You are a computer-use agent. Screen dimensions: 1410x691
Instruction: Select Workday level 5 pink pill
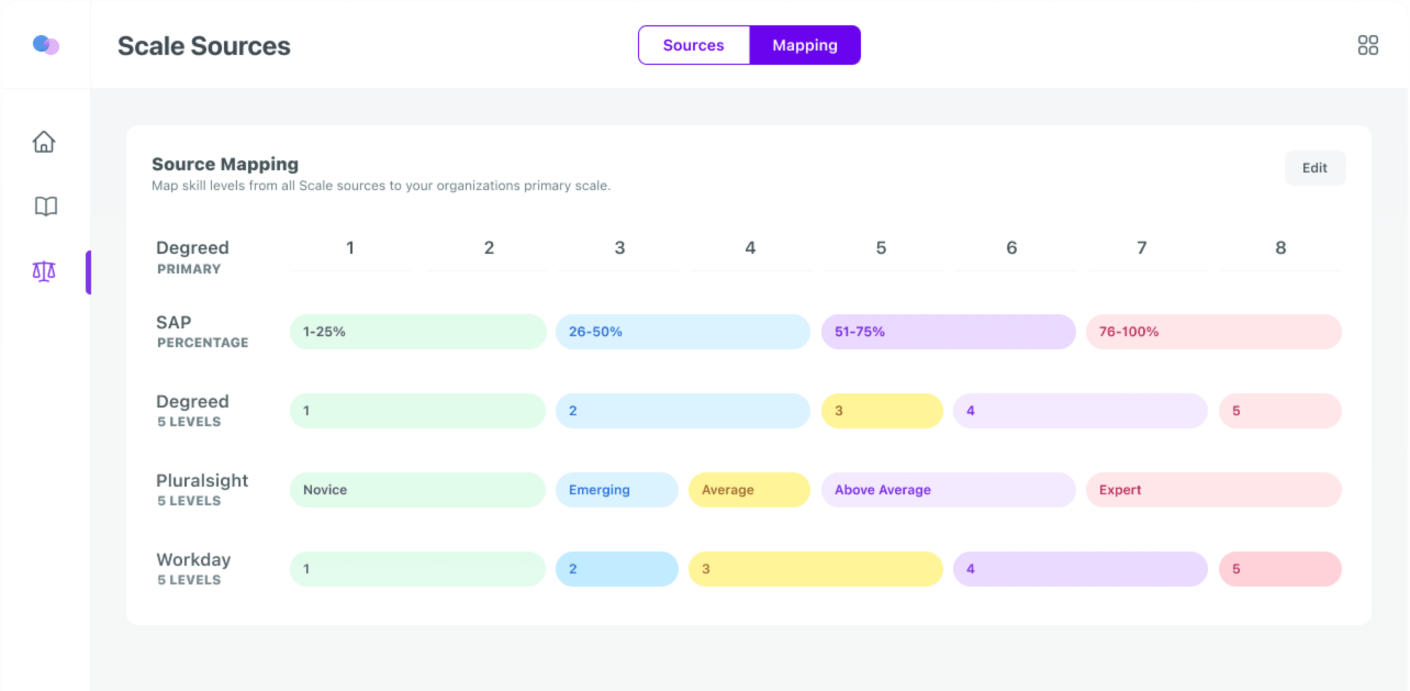point(1280,569)
